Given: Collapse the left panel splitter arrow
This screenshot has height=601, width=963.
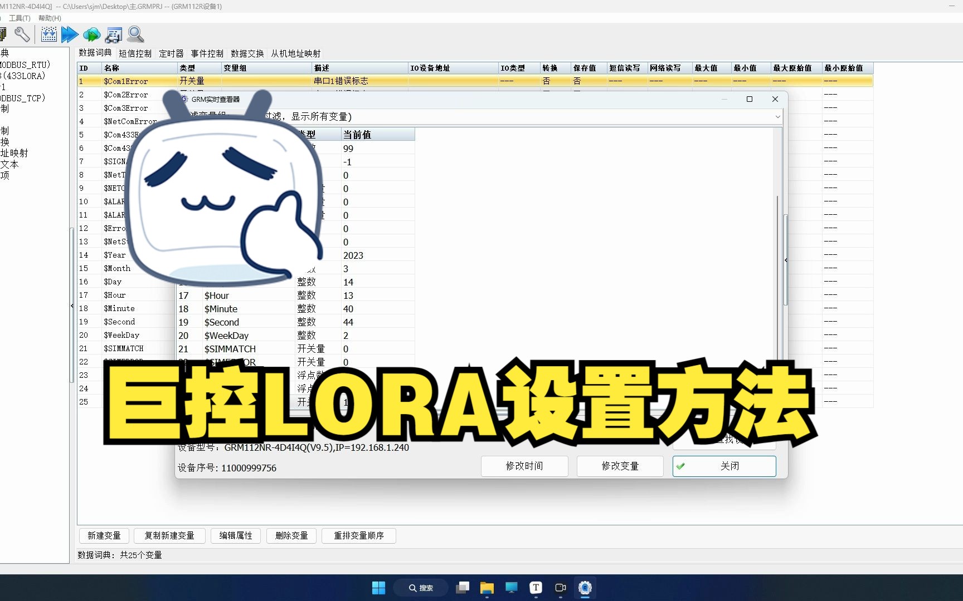Looking at the screenshot, I should [x=72, y=306].
